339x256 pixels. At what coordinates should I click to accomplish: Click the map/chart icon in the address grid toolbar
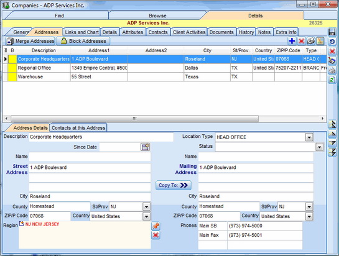coord(320,41)
